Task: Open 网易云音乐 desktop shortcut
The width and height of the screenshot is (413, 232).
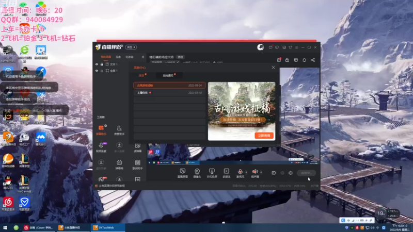Action: 8,204
